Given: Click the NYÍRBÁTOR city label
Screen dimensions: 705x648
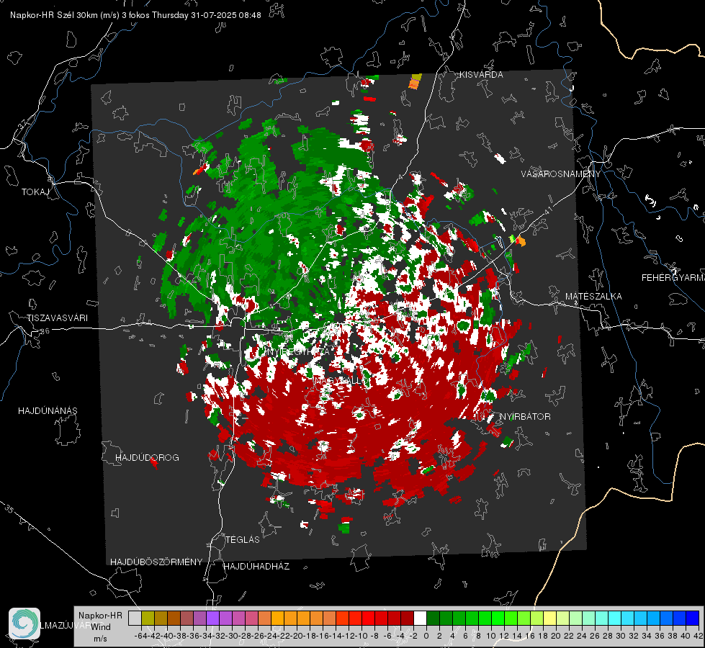Looking at the screenshot, I should tap(525, 417).
